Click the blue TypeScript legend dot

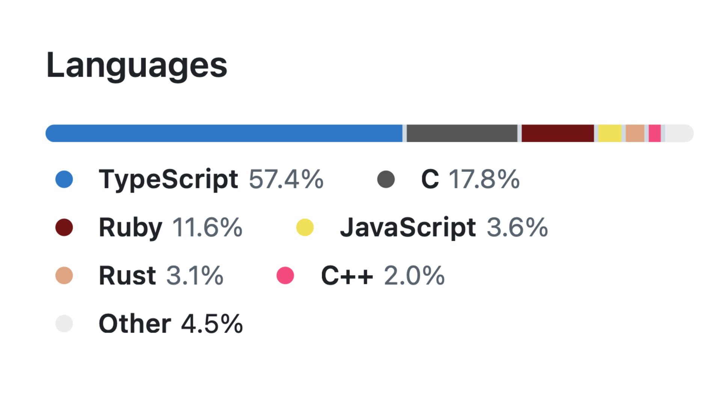(x=64, y=179)
